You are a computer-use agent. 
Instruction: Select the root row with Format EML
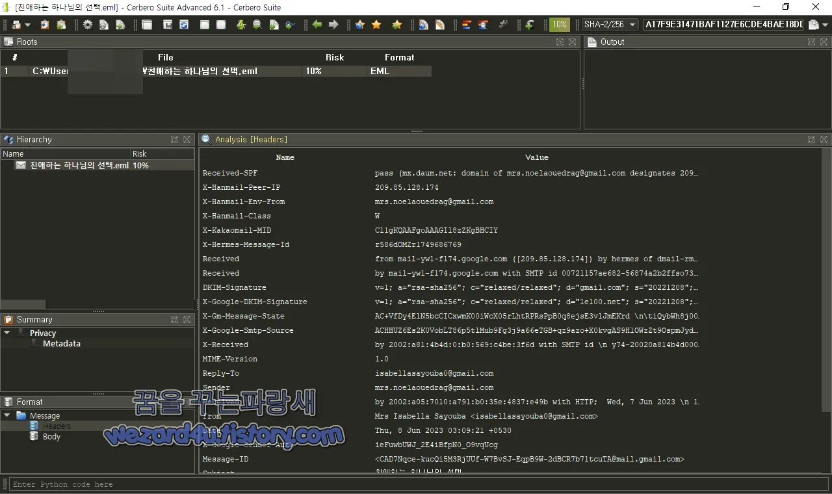(216, 71)
